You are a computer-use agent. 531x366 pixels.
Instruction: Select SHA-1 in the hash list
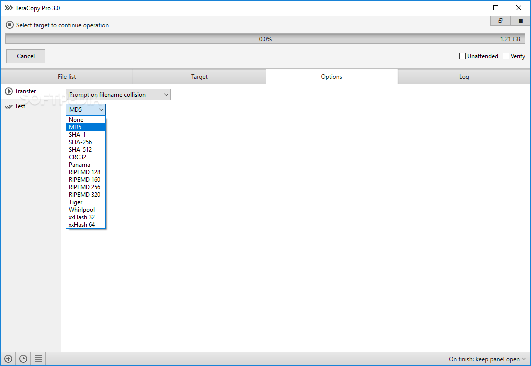[x=86, y=134]
